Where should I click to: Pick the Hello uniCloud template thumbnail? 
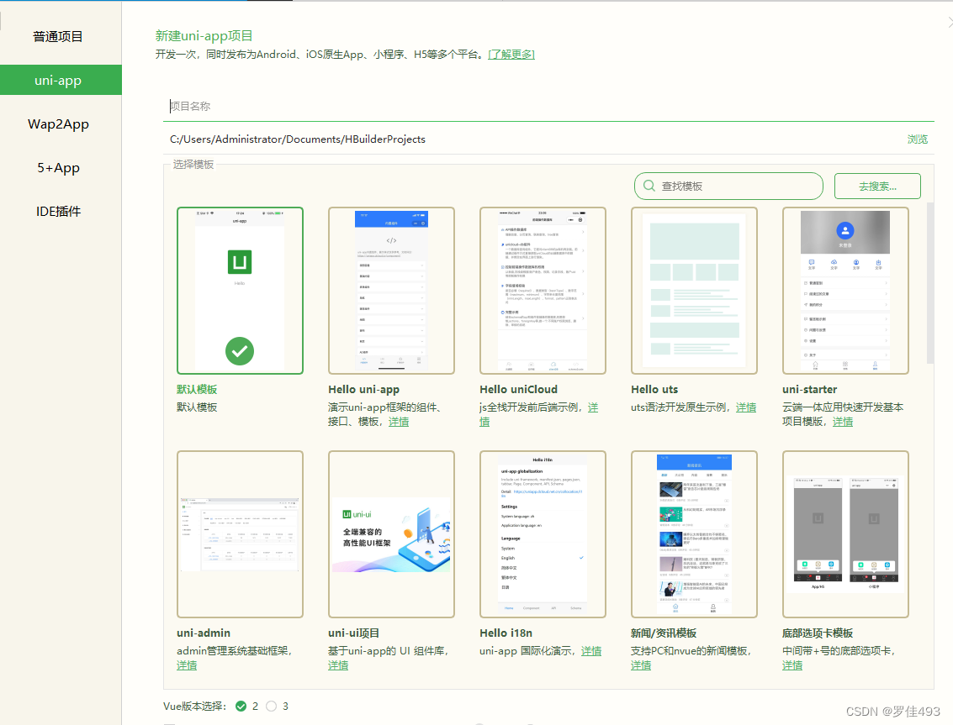click(x=543, y=290)
